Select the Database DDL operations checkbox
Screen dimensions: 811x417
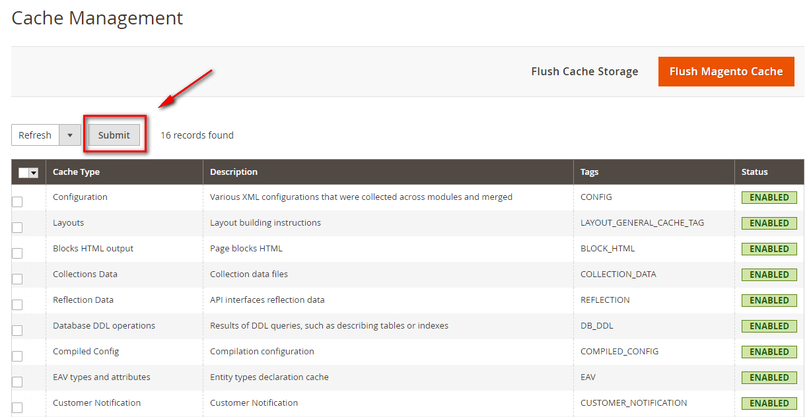tap(17, 330)
